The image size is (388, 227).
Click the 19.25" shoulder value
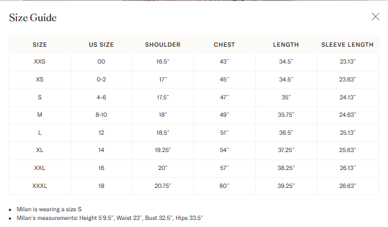[163, 150]
